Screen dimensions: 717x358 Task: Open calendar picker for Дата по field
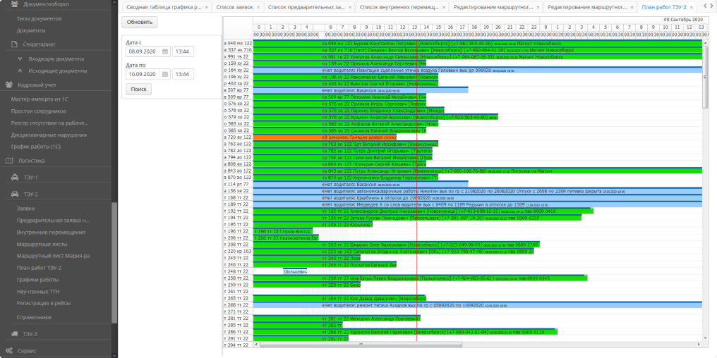pos(165,75)
